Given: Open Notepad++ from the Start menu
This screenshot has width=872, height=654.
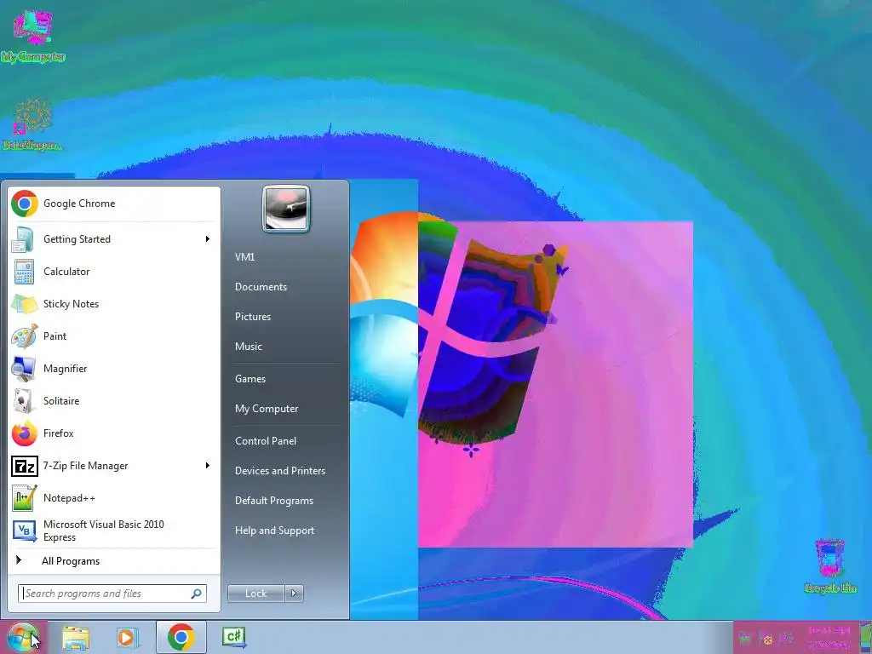Looking at the screenshot, I should [x=114, y=497].
